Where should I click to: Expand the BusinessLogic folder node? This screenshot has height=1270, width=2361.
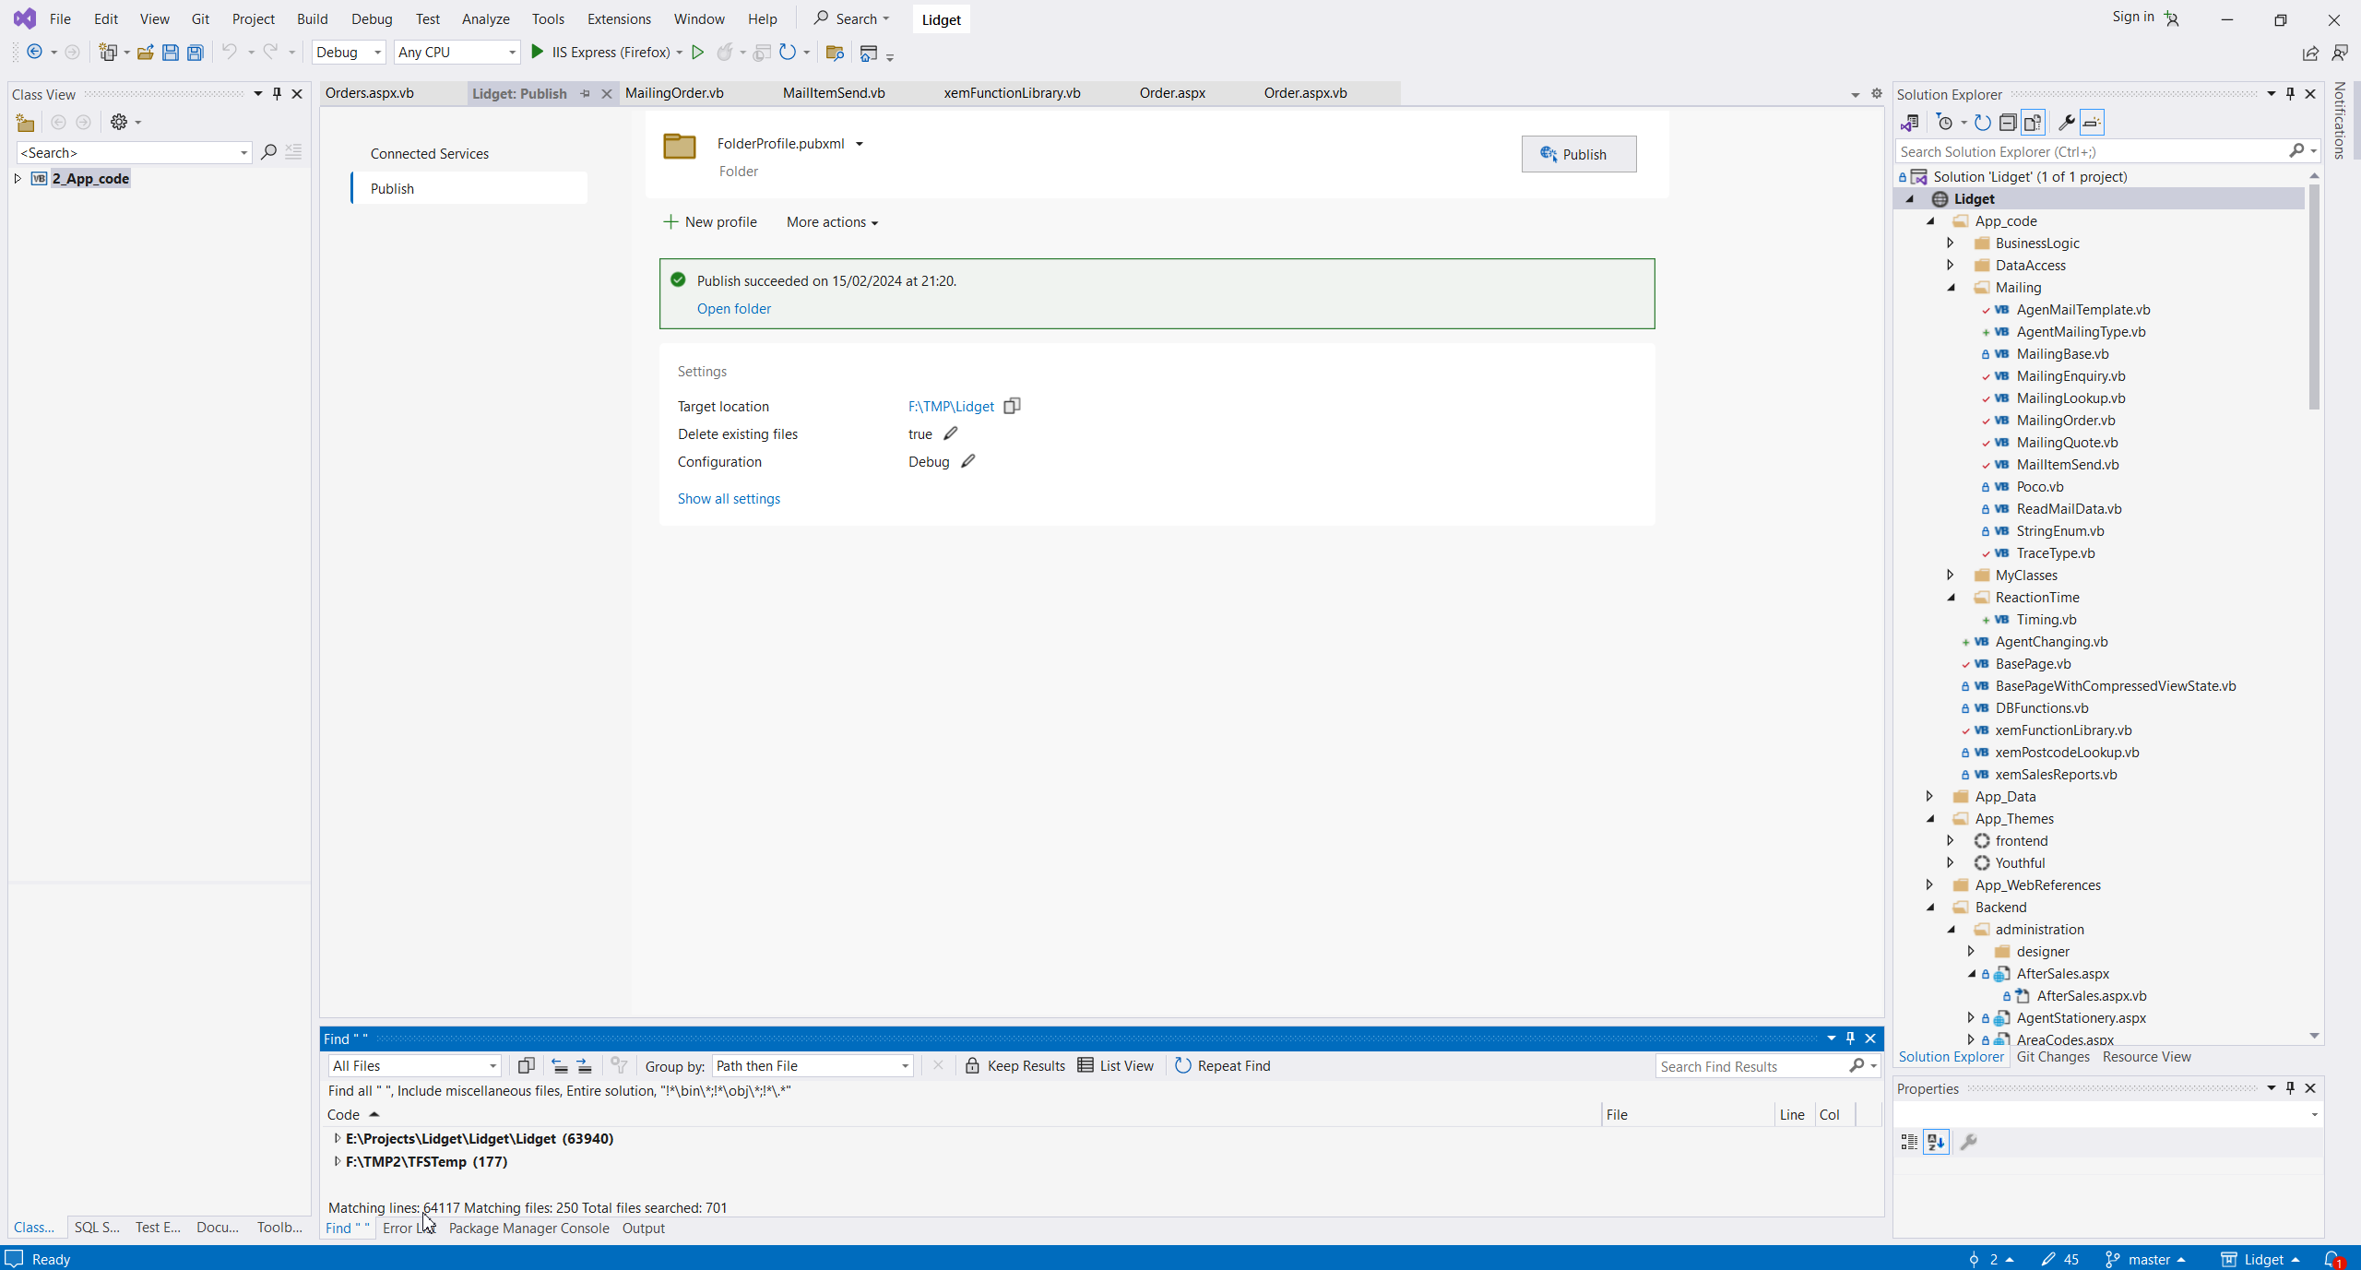click(1951, 243)
